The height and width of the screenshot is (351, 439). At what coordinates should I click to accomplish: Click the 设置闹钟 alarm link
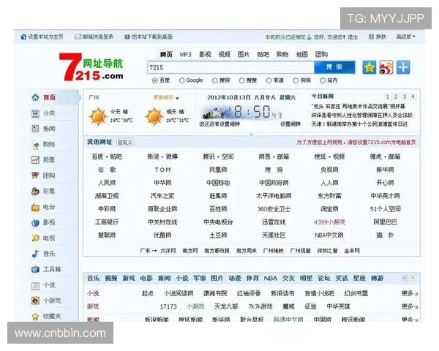[290, 124]
